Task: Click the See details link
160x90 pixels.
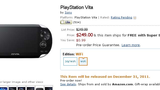Action: (x=68, y=84)
